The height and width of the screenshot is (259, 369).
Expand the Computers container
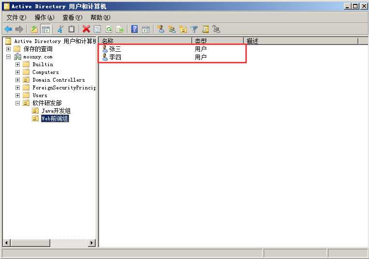(18, 72)
